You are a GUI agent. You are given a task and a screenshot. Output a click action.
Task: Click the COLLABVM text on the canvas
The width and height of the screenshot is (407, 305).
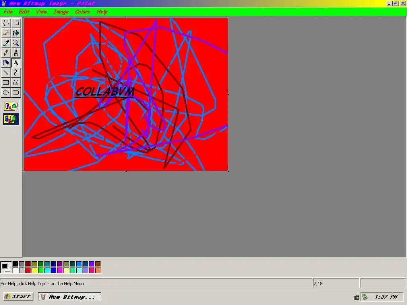[x=105, y=92]
